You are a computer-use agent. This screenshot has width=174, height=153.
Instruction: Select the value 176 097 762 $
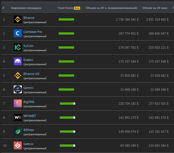click(128, 47)
